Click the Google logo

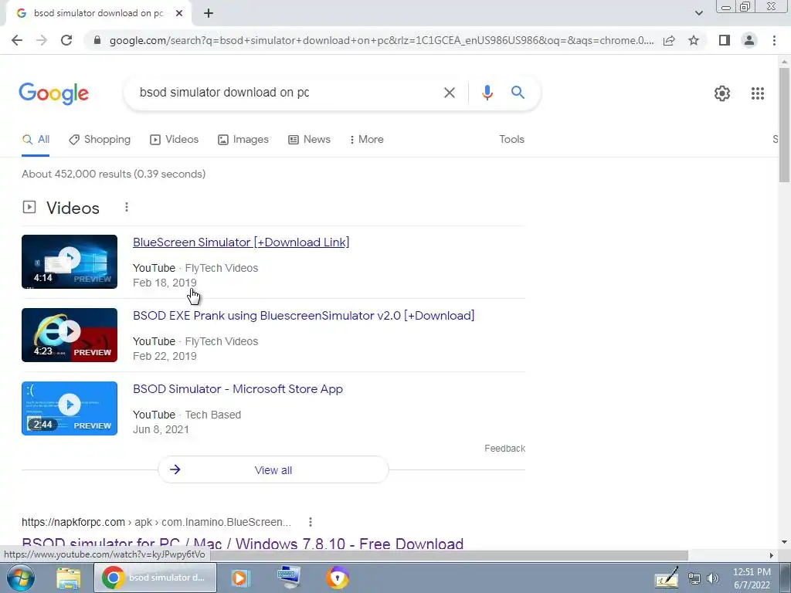tap(53, 93)
